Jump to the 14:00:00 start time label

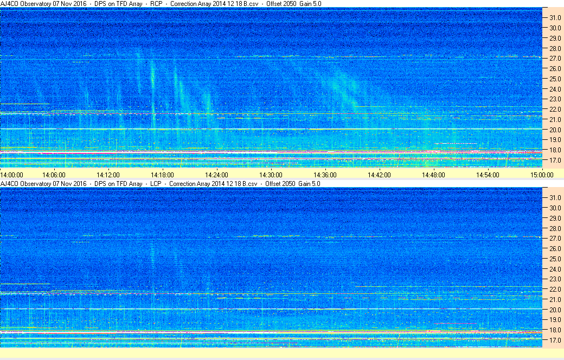click(12, 175)
